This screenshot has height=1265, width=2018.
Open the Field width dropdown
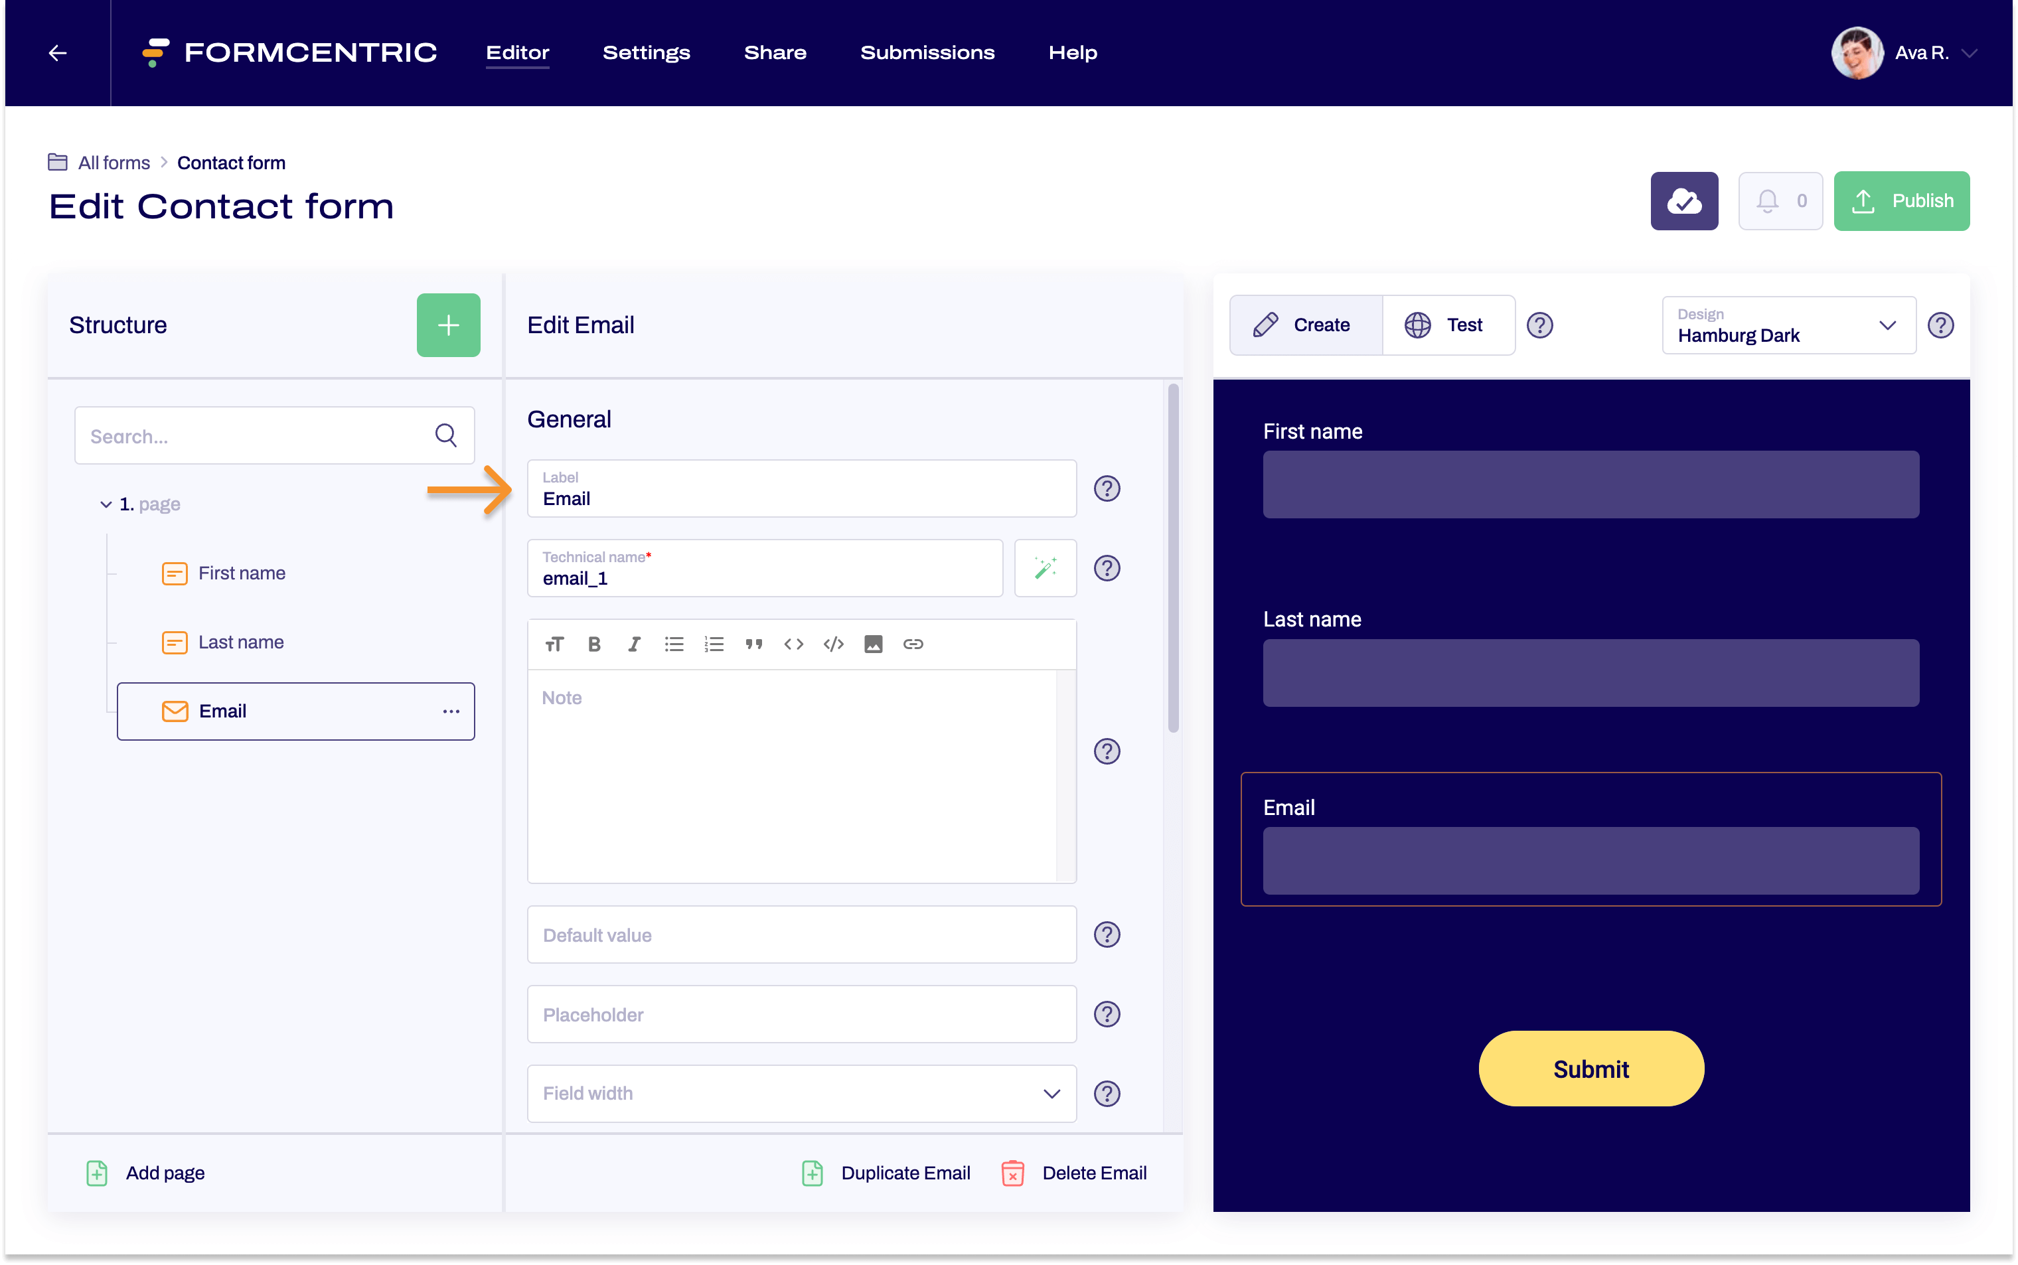(x=801, y=1093)
